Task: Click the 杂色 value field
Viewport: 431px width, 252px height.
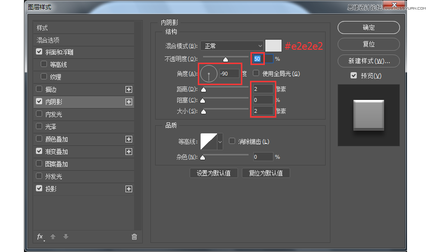Action: (263, 157)
